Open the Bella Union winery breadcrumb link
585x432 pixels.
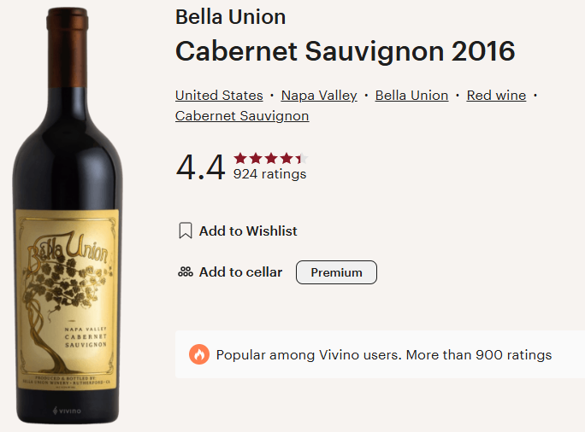coord(411,96)
